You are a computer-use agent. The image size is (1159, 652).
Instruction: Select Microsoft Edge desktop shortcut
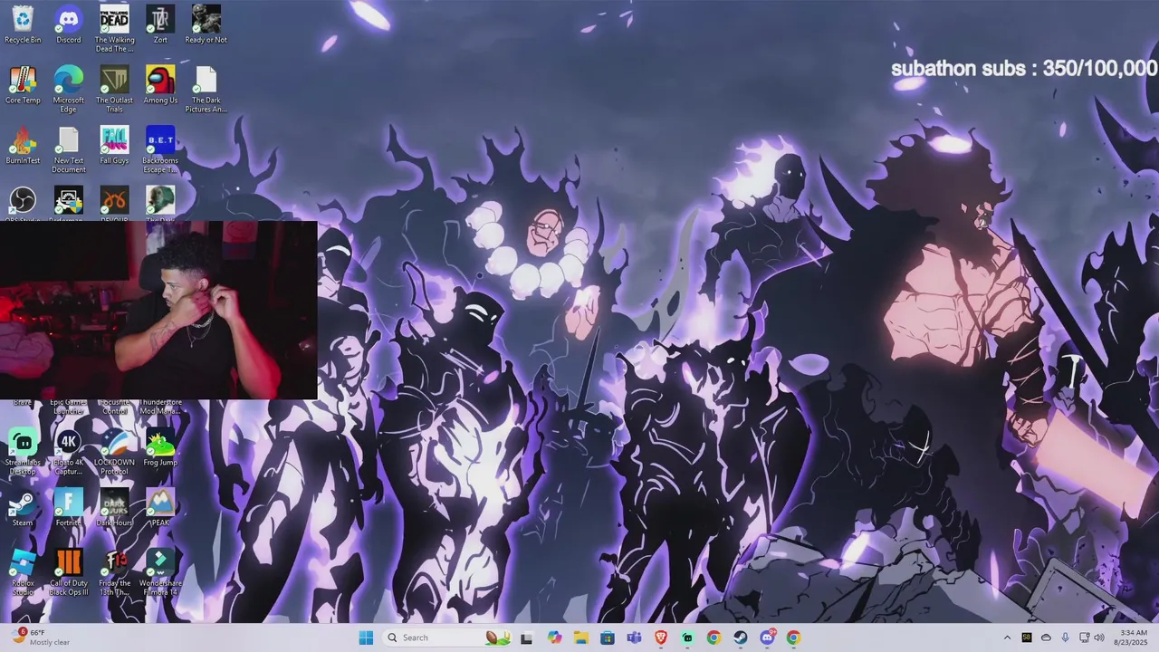[x=69, y=90]
